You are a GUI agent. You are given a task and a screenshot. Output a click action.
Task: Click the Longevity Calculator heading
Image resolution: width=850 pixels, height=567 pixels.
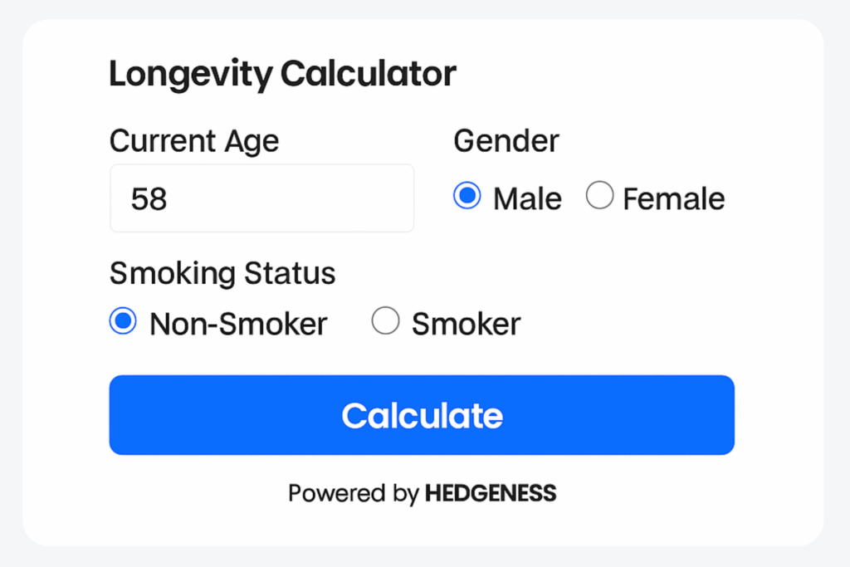click(x=283, y=75)
